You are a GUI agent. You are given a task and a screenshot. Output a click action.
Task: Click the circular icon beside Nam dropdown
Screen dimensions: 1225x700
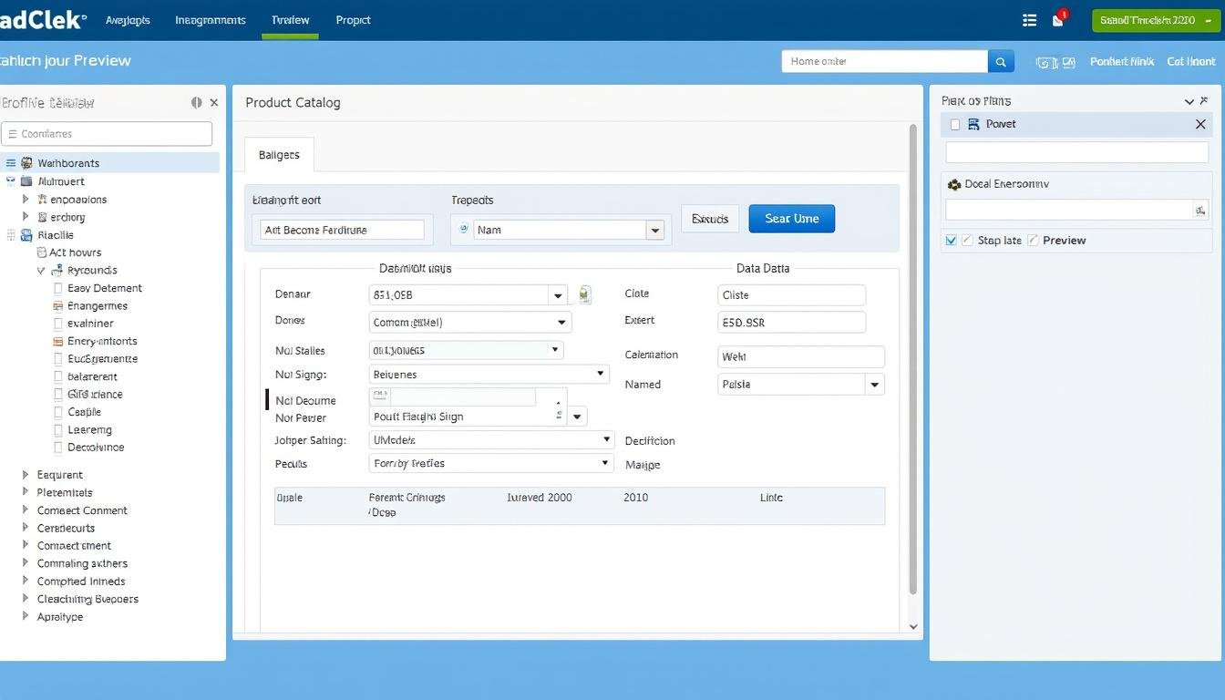click(x=463, y=230)
